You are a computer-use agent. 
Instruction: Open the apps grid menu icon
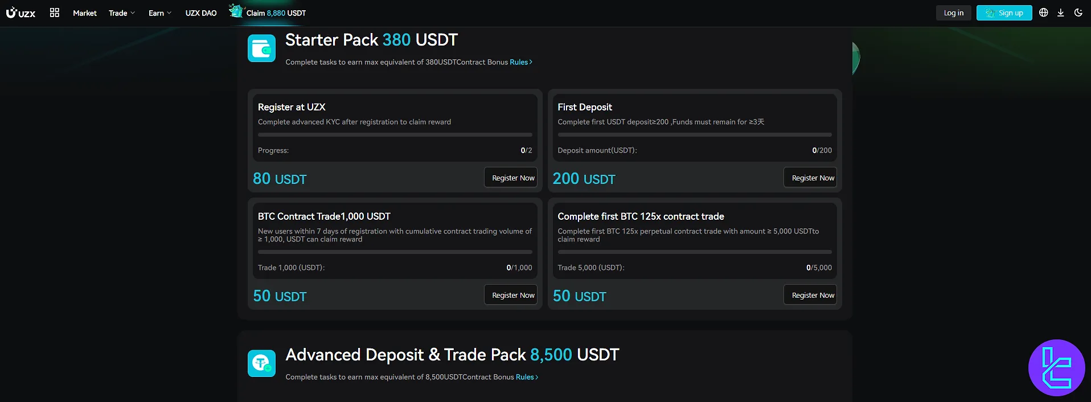coord(55,13)
